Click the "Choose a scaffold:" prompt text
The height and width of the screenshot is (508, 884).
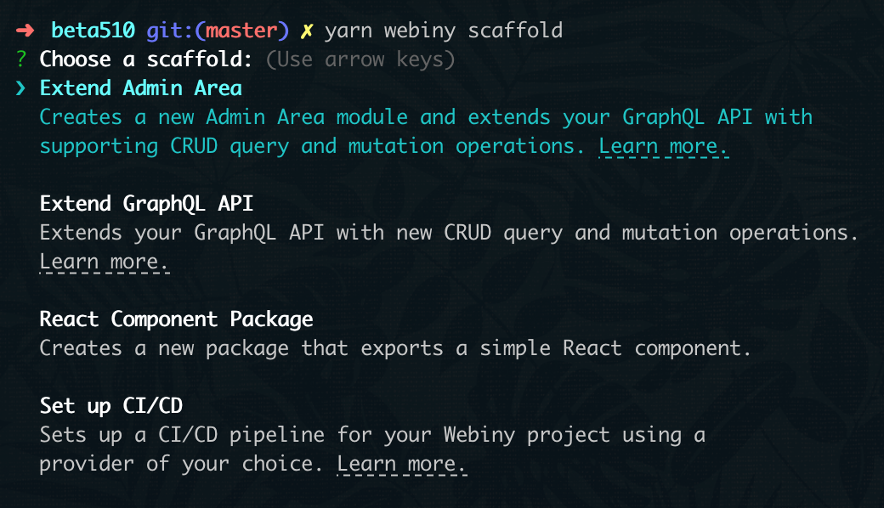pos(146,59)
